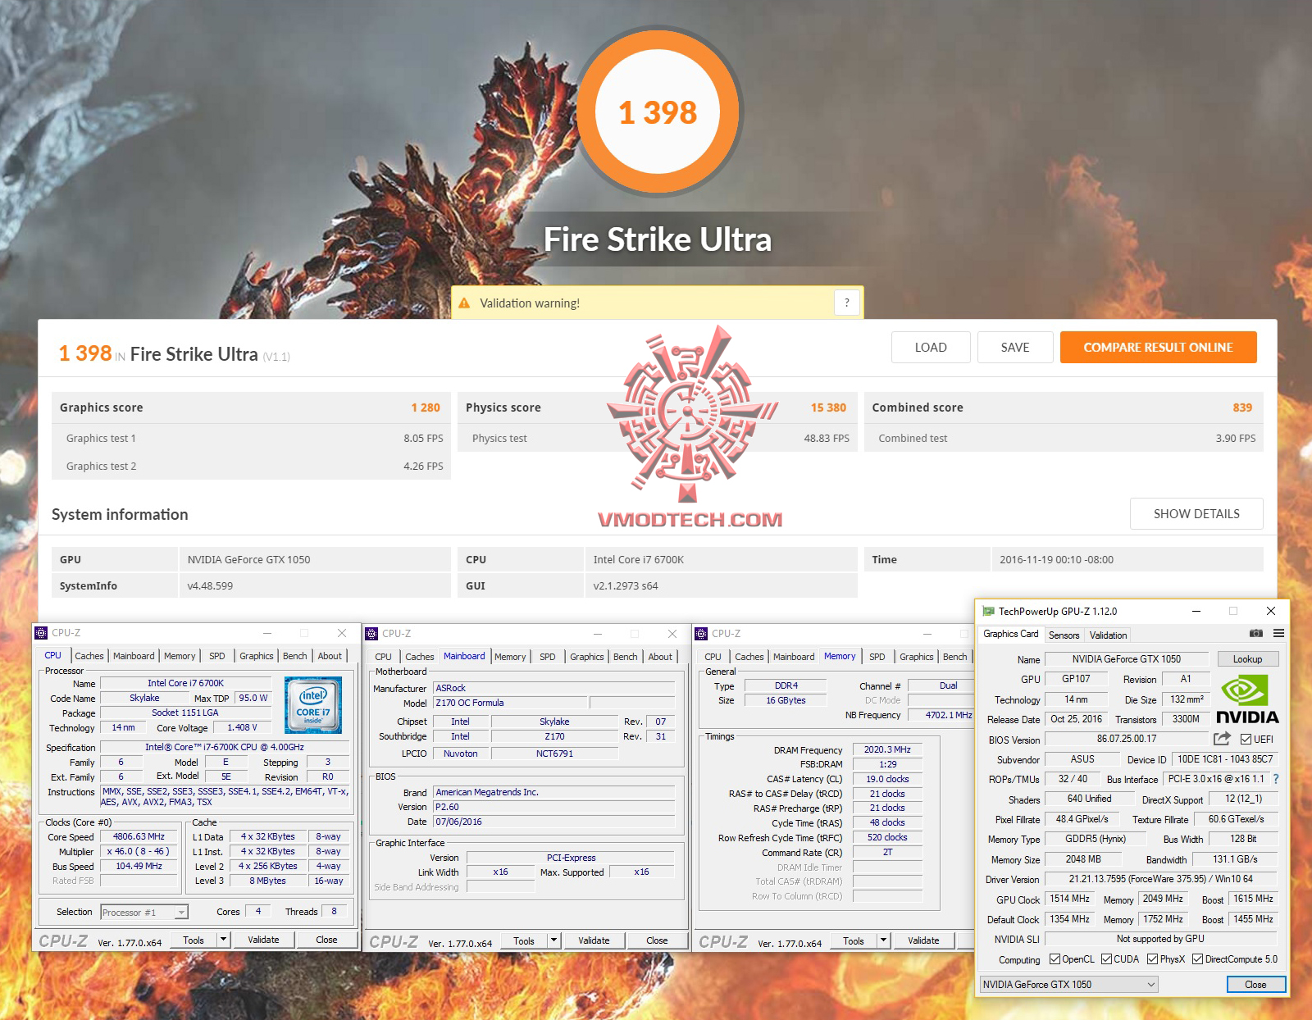Click the DRAM Frequency value 2020.3 MHz

pyautogui.click(x=887, y=749)
